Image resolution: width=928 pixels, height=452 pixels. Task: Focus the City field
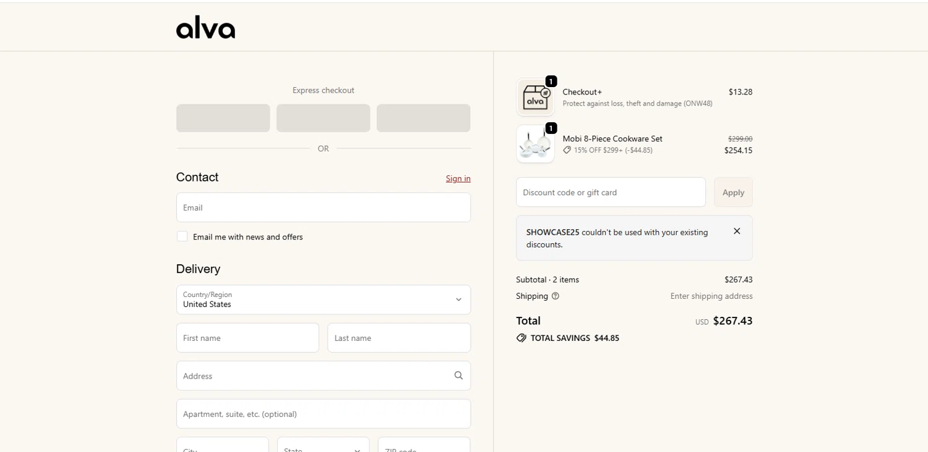coord(223,445)
